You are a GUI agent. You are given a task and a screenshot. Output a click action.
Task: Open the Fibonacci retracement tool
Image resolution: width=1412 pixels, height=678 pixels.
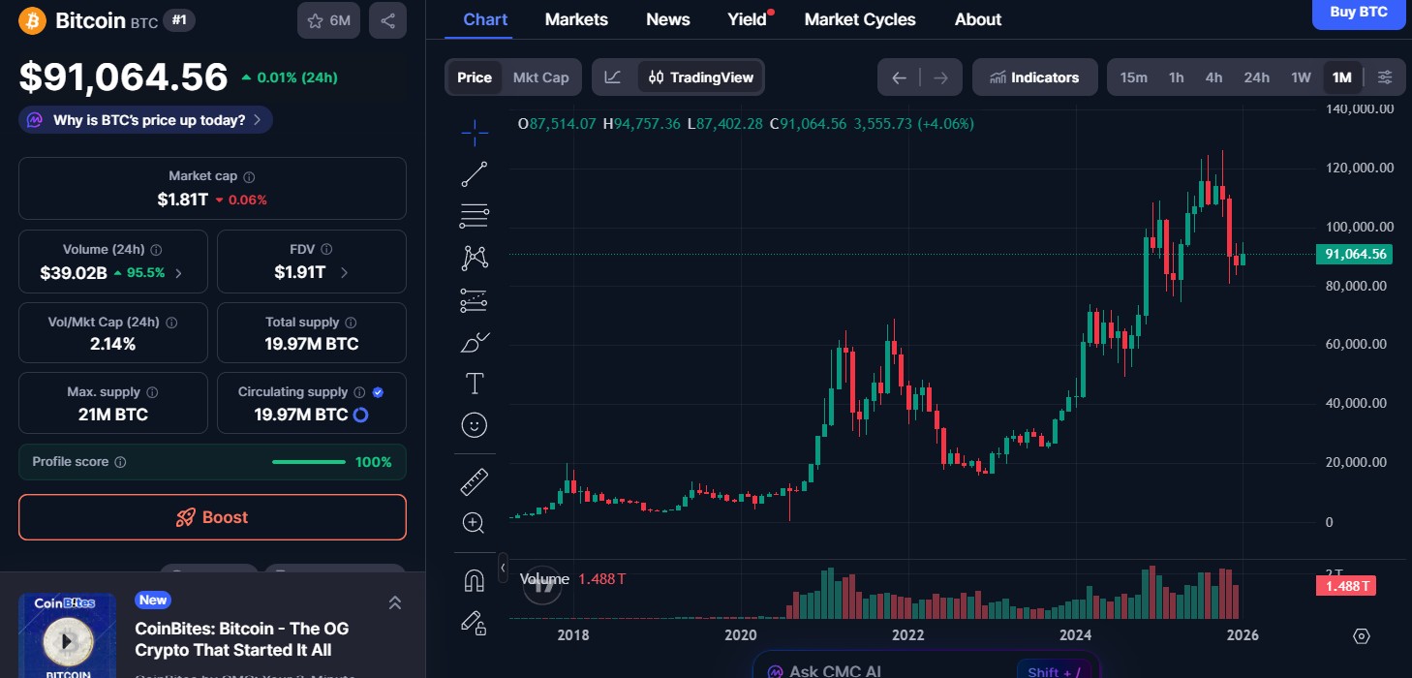(x=474, y=216)
